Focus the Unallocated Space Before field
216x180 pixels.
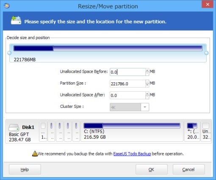tap(127, 72)
